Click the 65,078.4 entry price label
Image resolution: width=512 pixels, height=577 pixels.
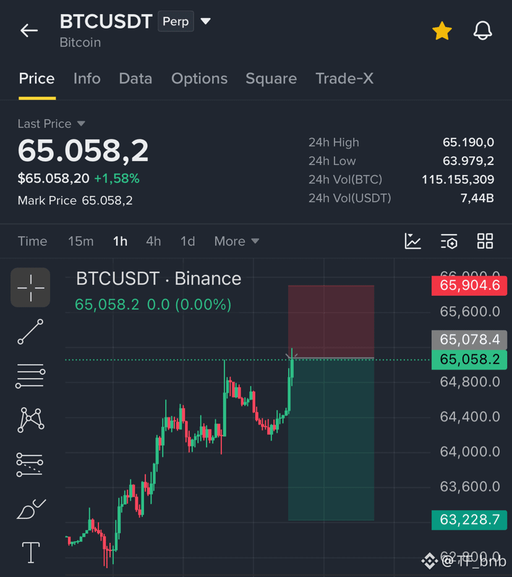[x=469, y=339]
